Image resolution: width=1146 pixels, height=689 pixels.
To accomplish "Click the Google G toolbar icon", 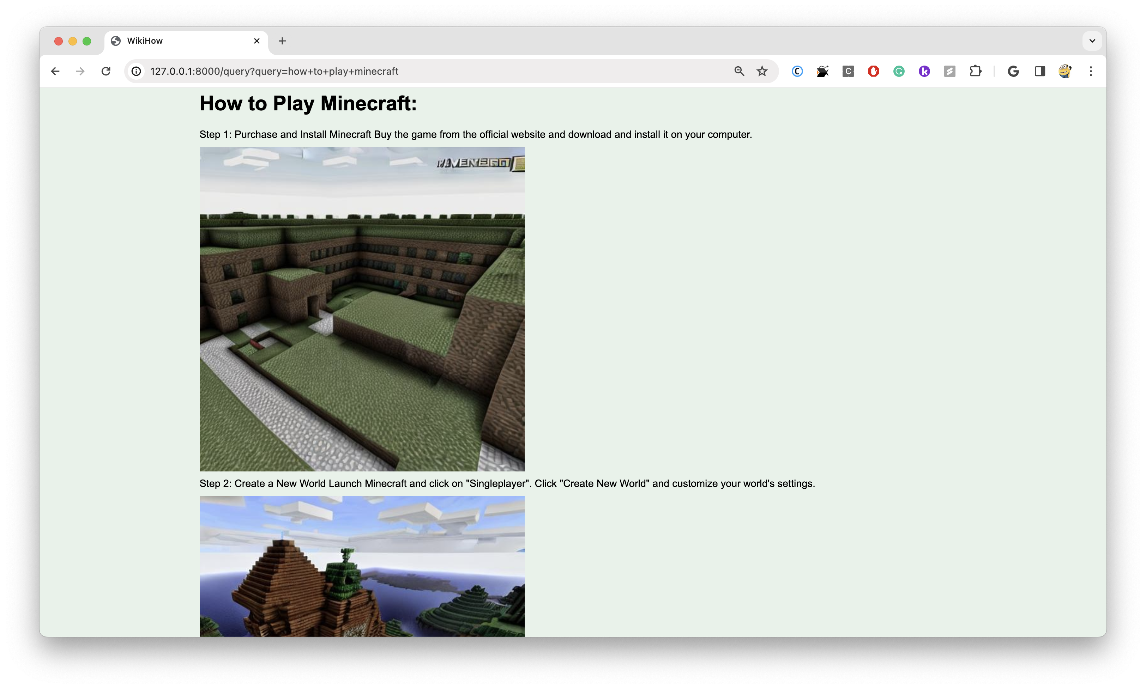I will 1013,71.
